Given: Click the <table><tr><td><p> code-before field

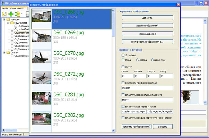Looking at the screenshot, I should point(134,112).
